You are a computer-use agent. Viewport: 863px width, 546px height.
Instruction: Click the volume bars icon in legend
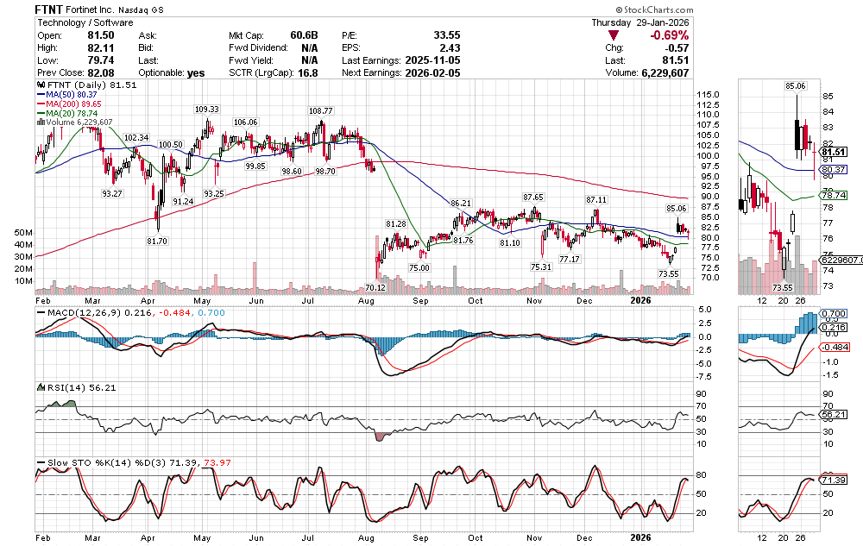tap(39, 122)
